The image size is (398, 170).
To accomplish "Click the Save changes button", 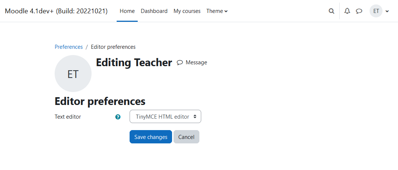I will click(x=151, y=137).
